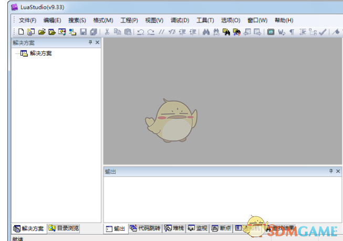
Task: Open the 工具(T) menu
Action: (205, 20)
